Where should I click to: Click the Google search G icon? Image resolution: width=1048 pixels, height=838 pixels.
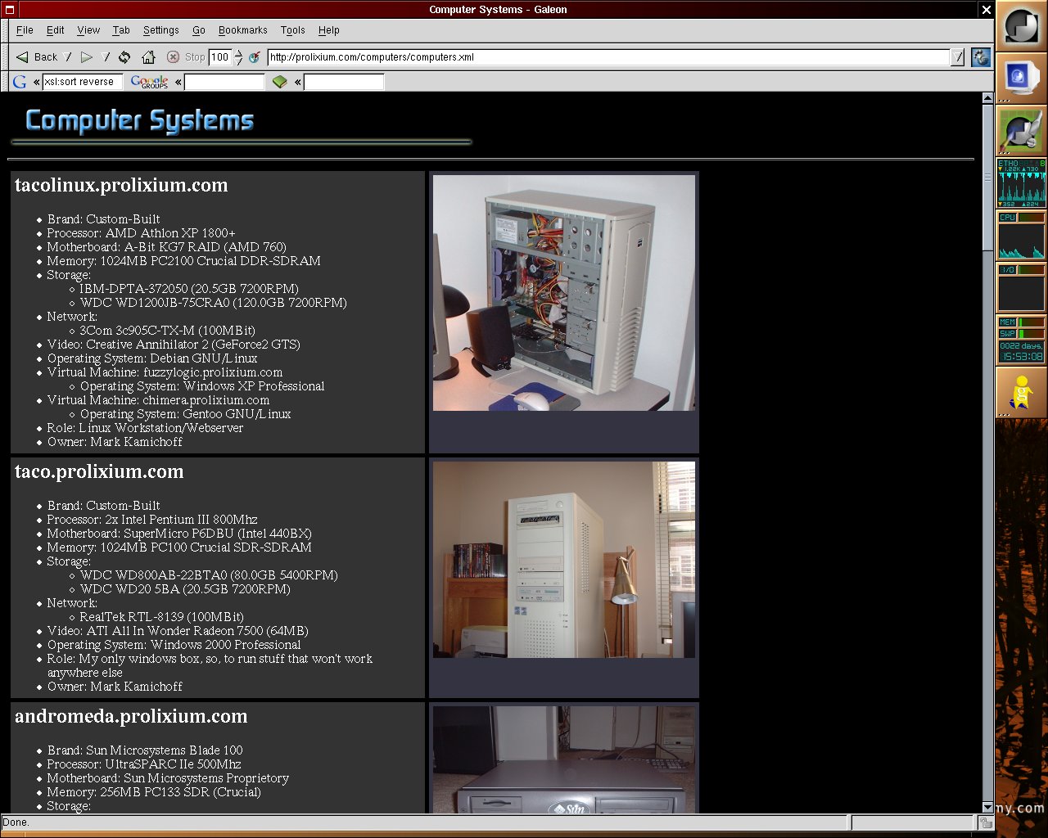[20, 81]
